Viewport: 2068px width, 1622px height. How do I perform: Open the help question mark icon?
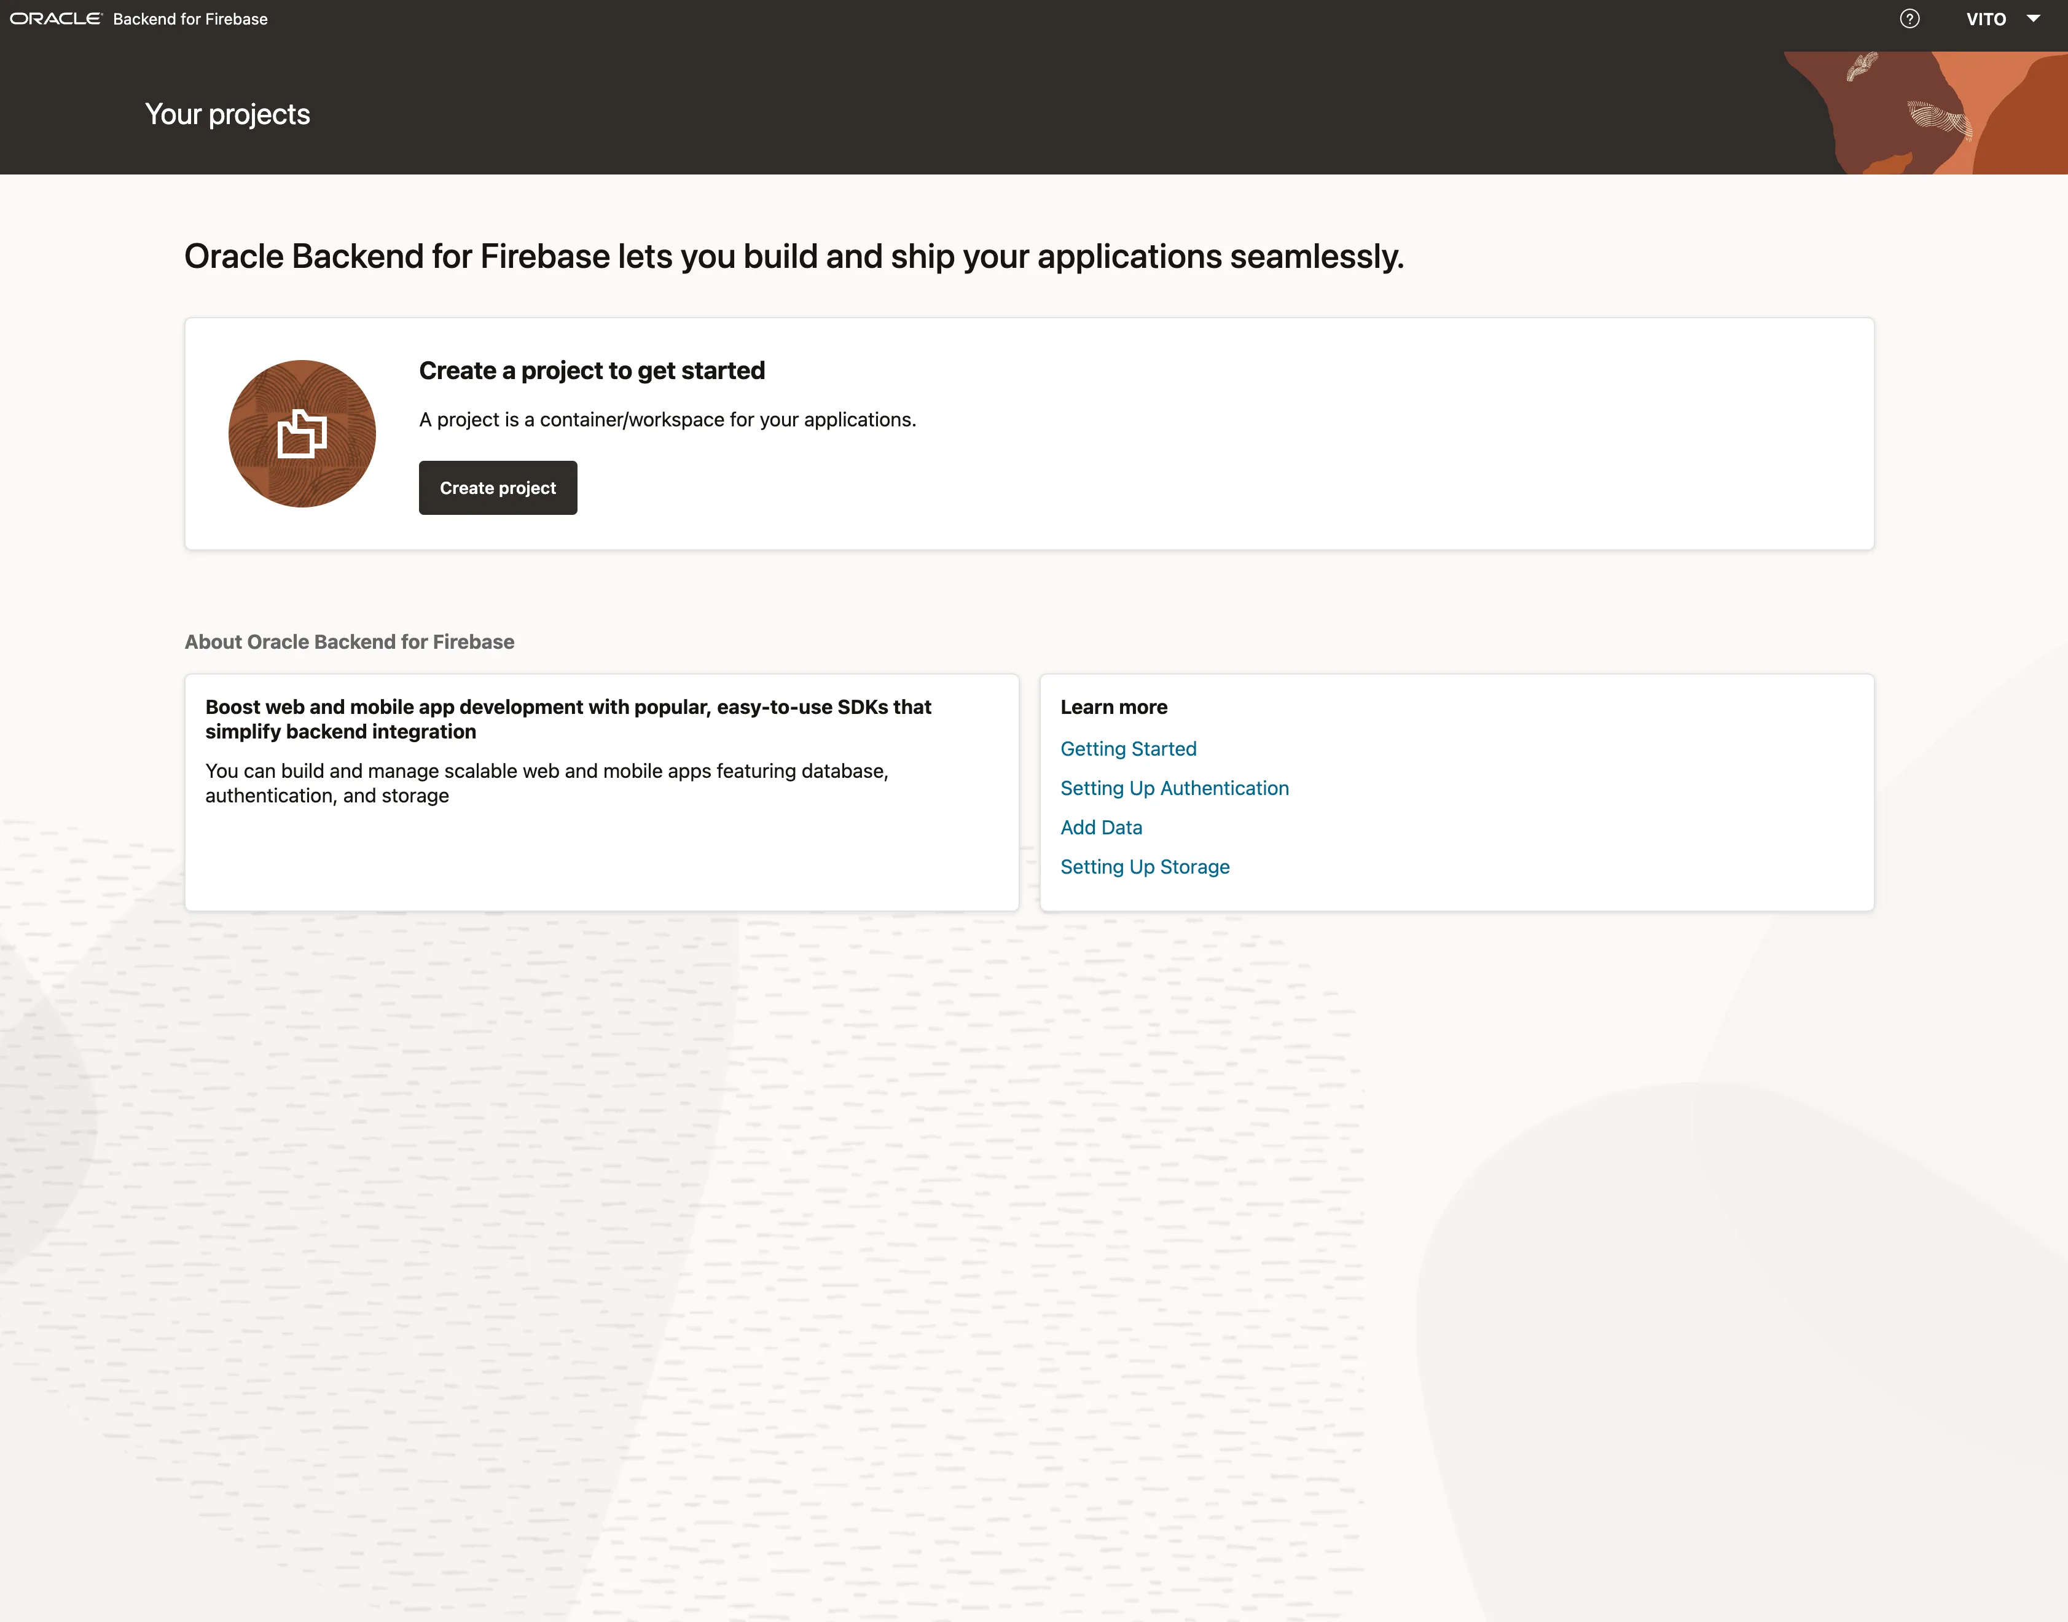tap(1909, 19)
